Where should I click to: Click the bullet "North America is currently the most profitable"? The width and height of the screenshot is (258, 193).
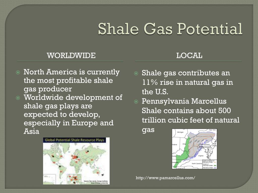click(72, 80)
